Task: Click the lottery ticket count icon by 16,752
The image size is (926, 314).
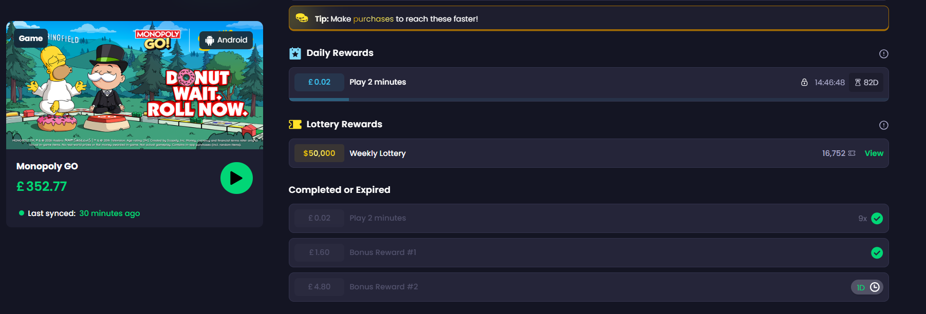Action: pyautogui.click(x=852, y=153)
